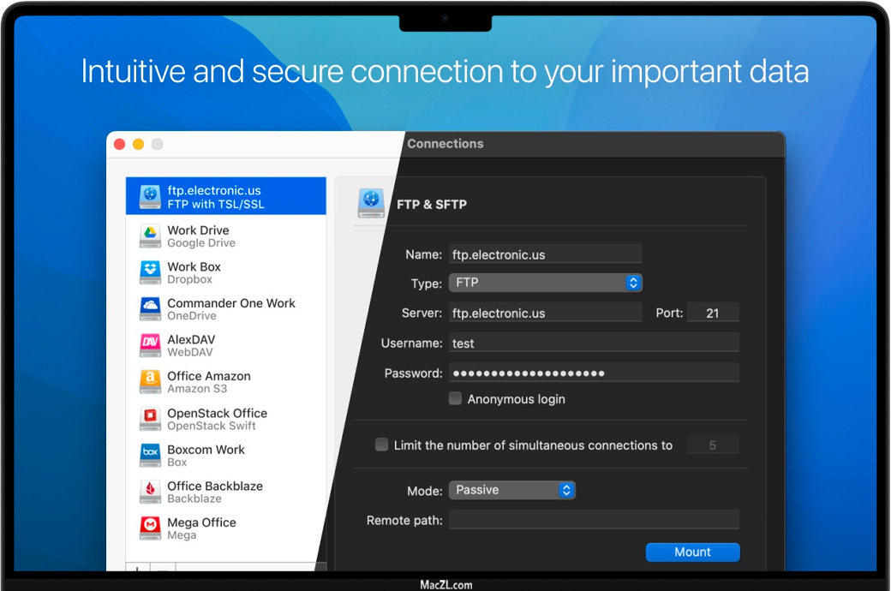This screenshot has width=891, height=591.
Task: Select the Box icon for Boxcom Work
Action: 150,455
